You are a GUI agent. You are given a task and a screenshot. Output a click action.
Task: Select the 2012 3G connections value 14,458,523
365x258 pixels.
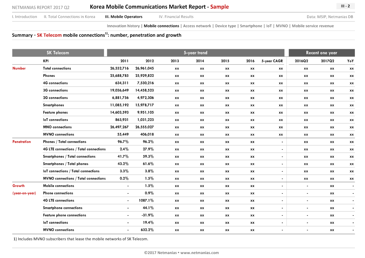pos(145,90)
